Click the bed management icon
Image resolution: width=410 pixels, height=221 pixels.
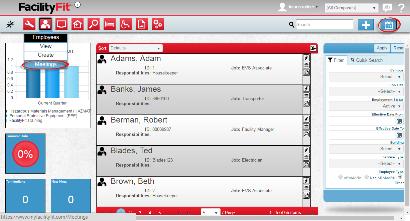point(110,24)
